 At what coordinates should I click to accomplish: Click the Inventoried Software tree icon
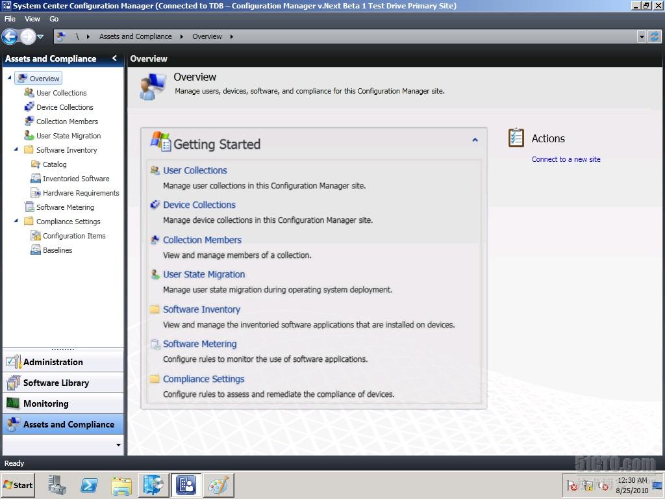36,178
